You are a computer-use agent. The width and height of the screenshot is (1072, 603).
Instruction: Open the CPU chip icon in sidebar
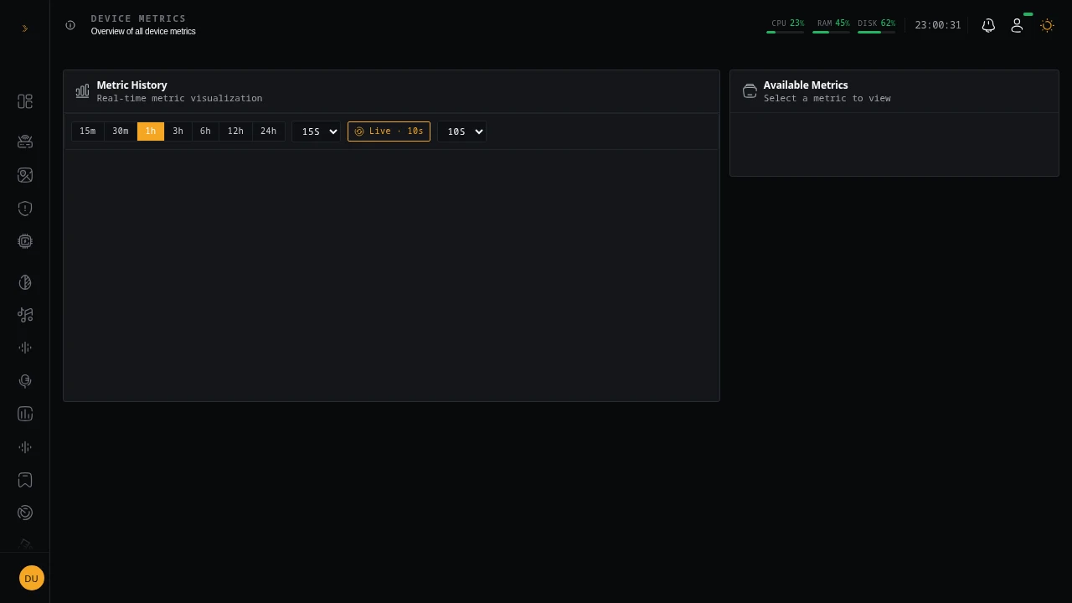[25, 241]
